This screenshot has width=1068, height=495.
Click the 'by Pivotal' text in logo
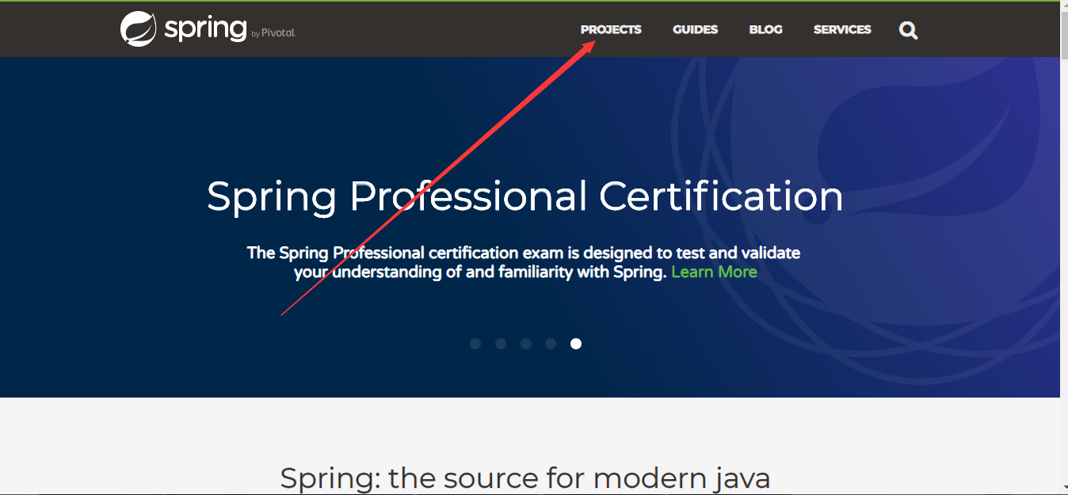click(273, 33)
